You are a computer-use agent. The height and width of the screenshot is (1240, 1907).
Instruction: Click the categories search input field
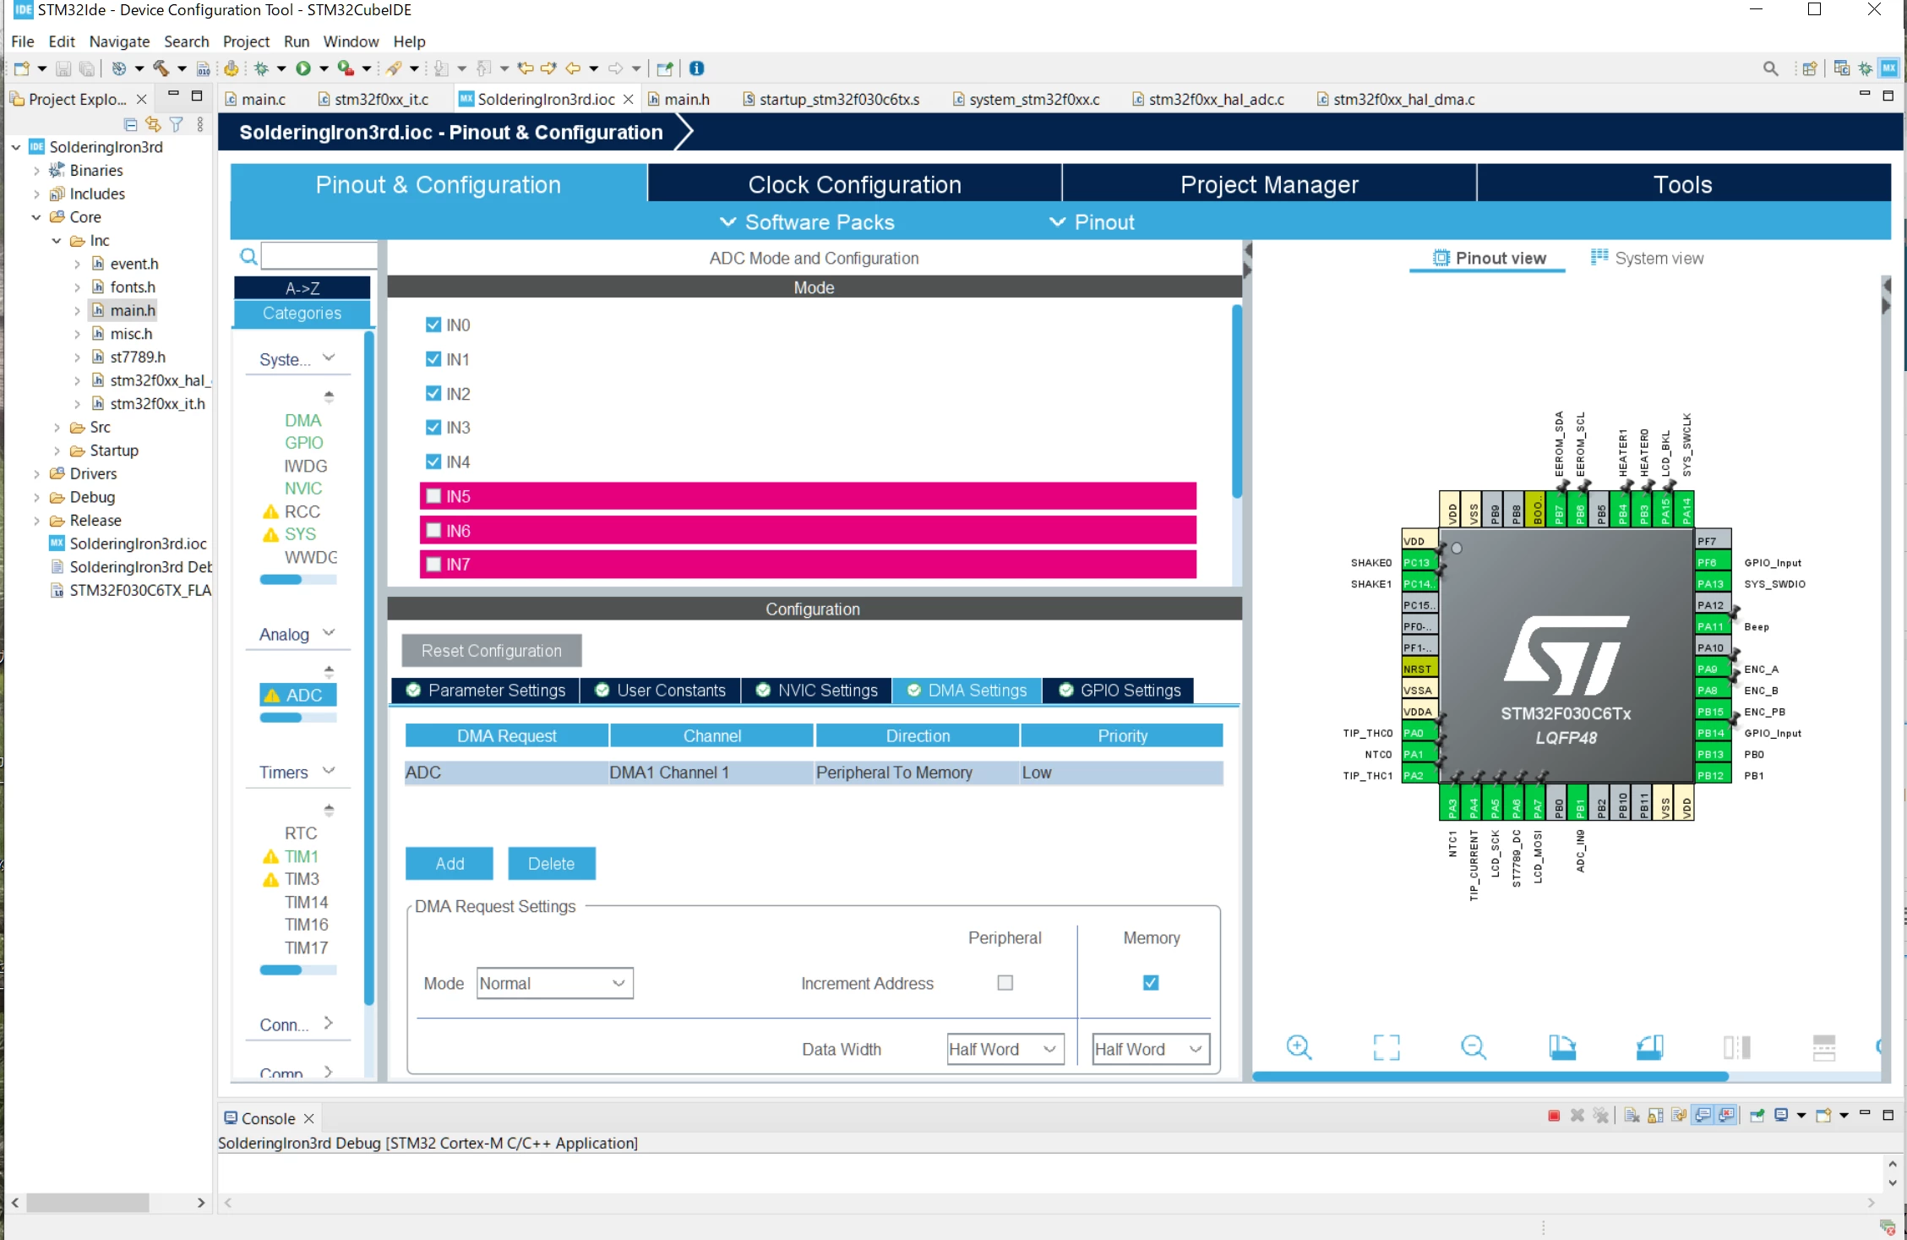coord(319,255)
